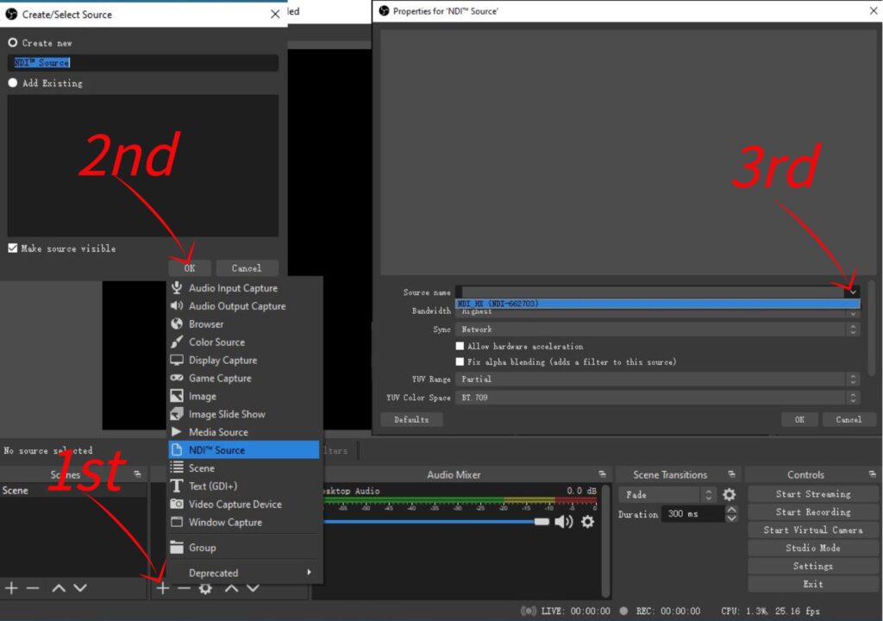Expand the Deprecated submenu

click(245, 573)
